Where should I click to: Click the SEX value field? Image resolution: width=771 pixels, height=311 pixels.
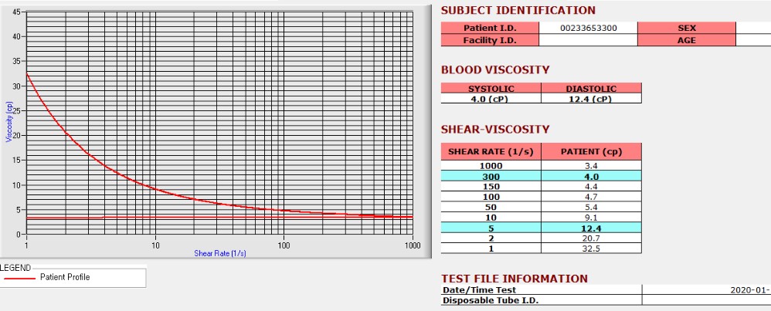[x=753, y=28]
